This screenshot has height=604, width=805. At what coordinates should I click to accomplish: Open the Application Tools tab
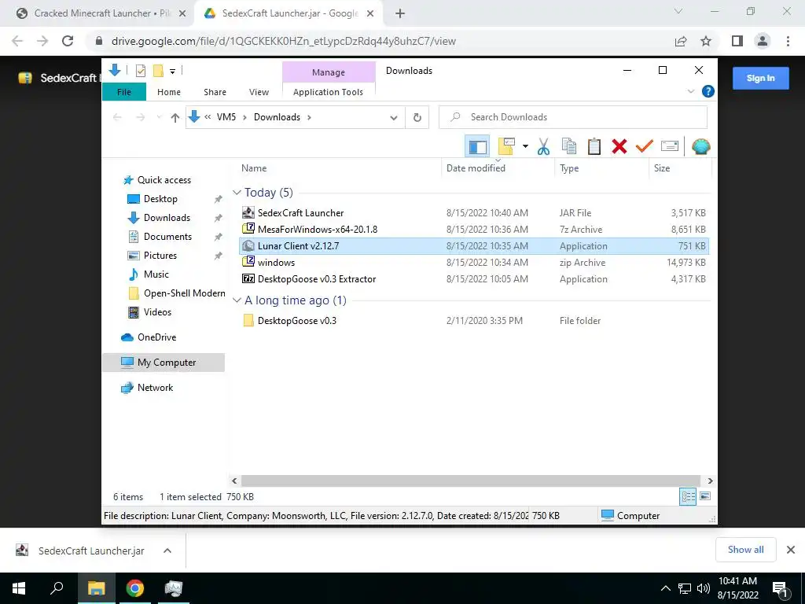click(328, 92)
